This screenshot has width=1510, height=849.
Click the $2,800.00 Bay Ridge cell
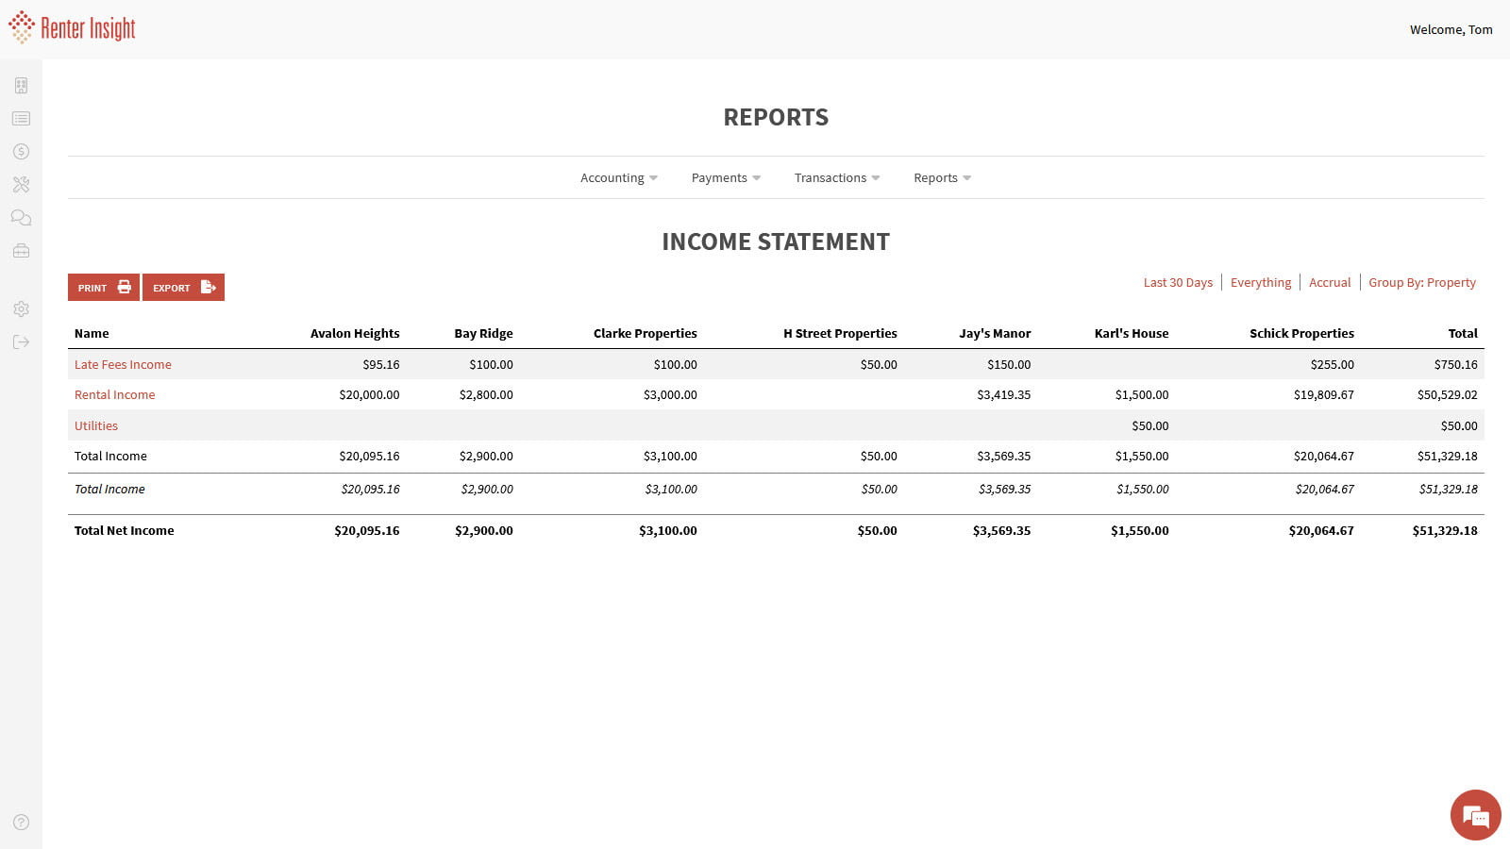pos(486,395)
